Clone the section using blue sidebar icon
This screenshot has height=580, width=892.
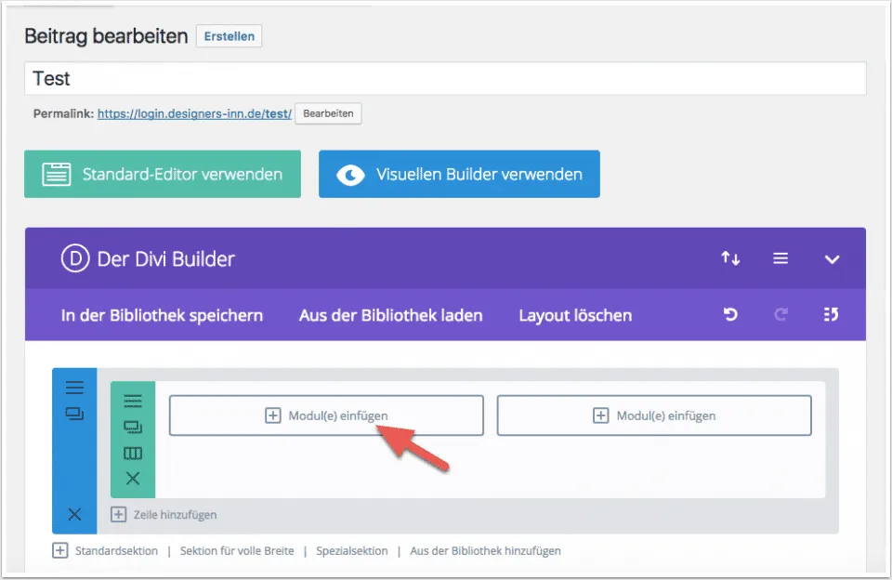click(x=74, y=414)
